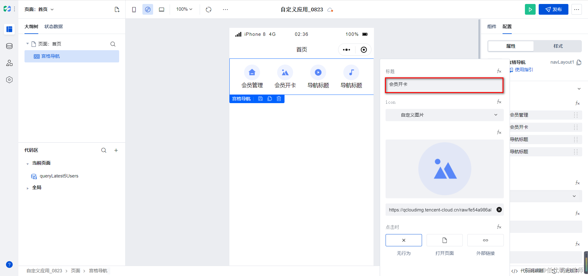Expand the 全局 code section

(28, 188)
